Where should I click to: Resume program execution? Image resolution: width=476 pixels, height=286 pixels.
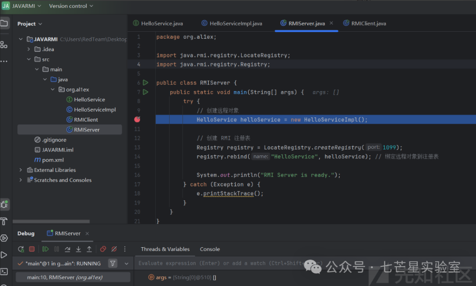(x=45, y=249)
